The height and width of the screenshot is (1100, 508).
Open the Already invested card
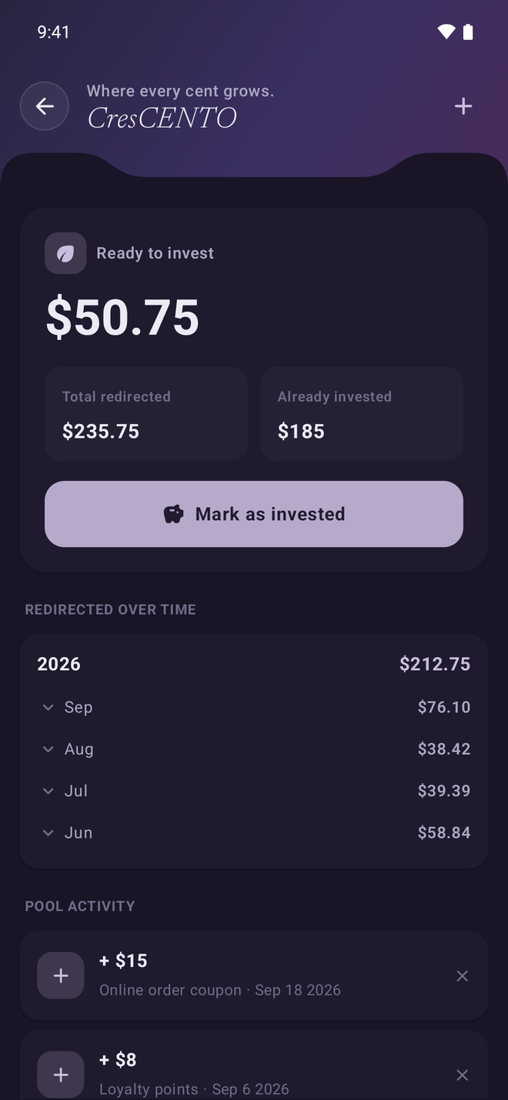(x=362, y=414)
